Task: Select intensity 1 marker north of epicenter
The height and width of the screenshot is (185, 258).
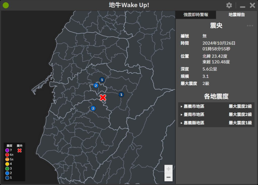Action: pos(102,80)
